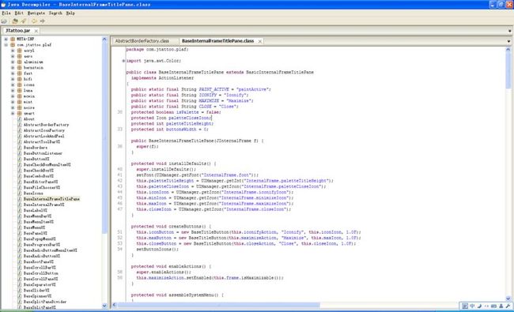Viewport: 514px width, 312px height.
Task: Close the BaseInternalFrameTitlePane.class tab
Action: 260,41
